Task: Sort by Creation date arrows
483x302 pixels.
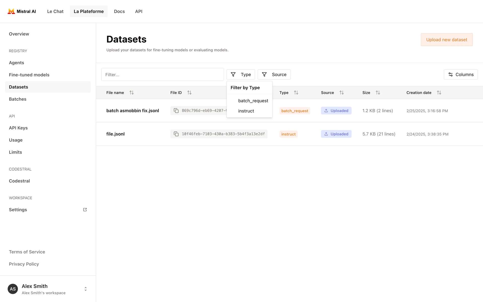Action: [x=439, y=93]
